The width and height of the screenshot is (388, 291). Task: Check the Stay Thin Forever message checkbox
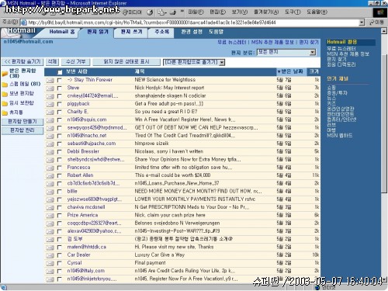[x=59, y=80]
